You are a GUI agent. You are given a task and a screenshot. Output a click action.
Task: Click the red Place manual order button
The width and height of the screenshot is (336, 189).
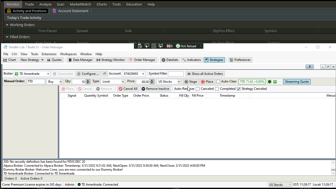click(207, 82)
